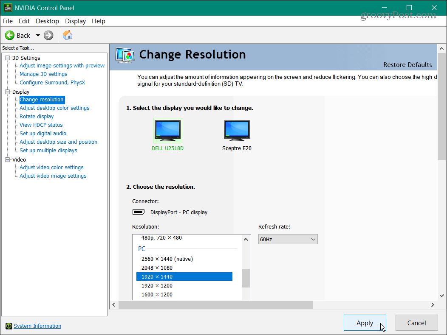Click the Forward navigation arrow icon
447x335 pixels.
tap(48, 35)
